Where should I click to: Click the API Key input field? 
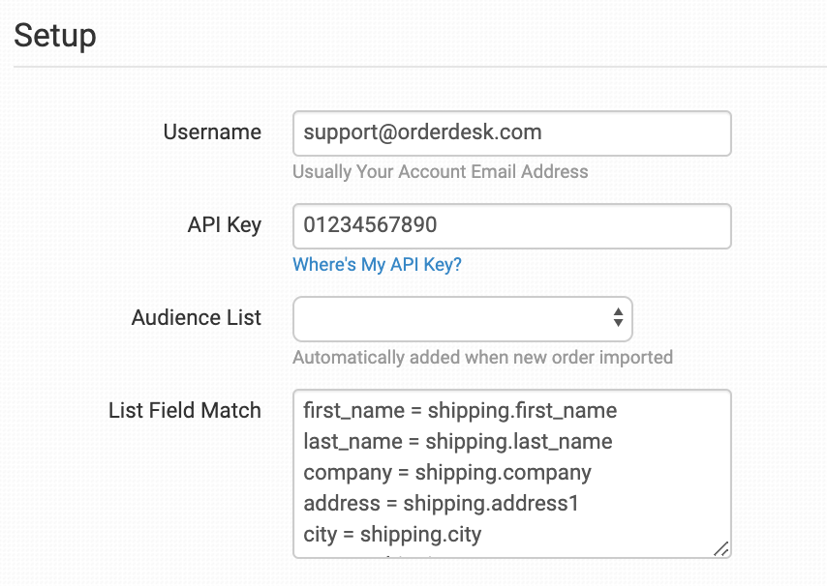[x=511, y=226]
